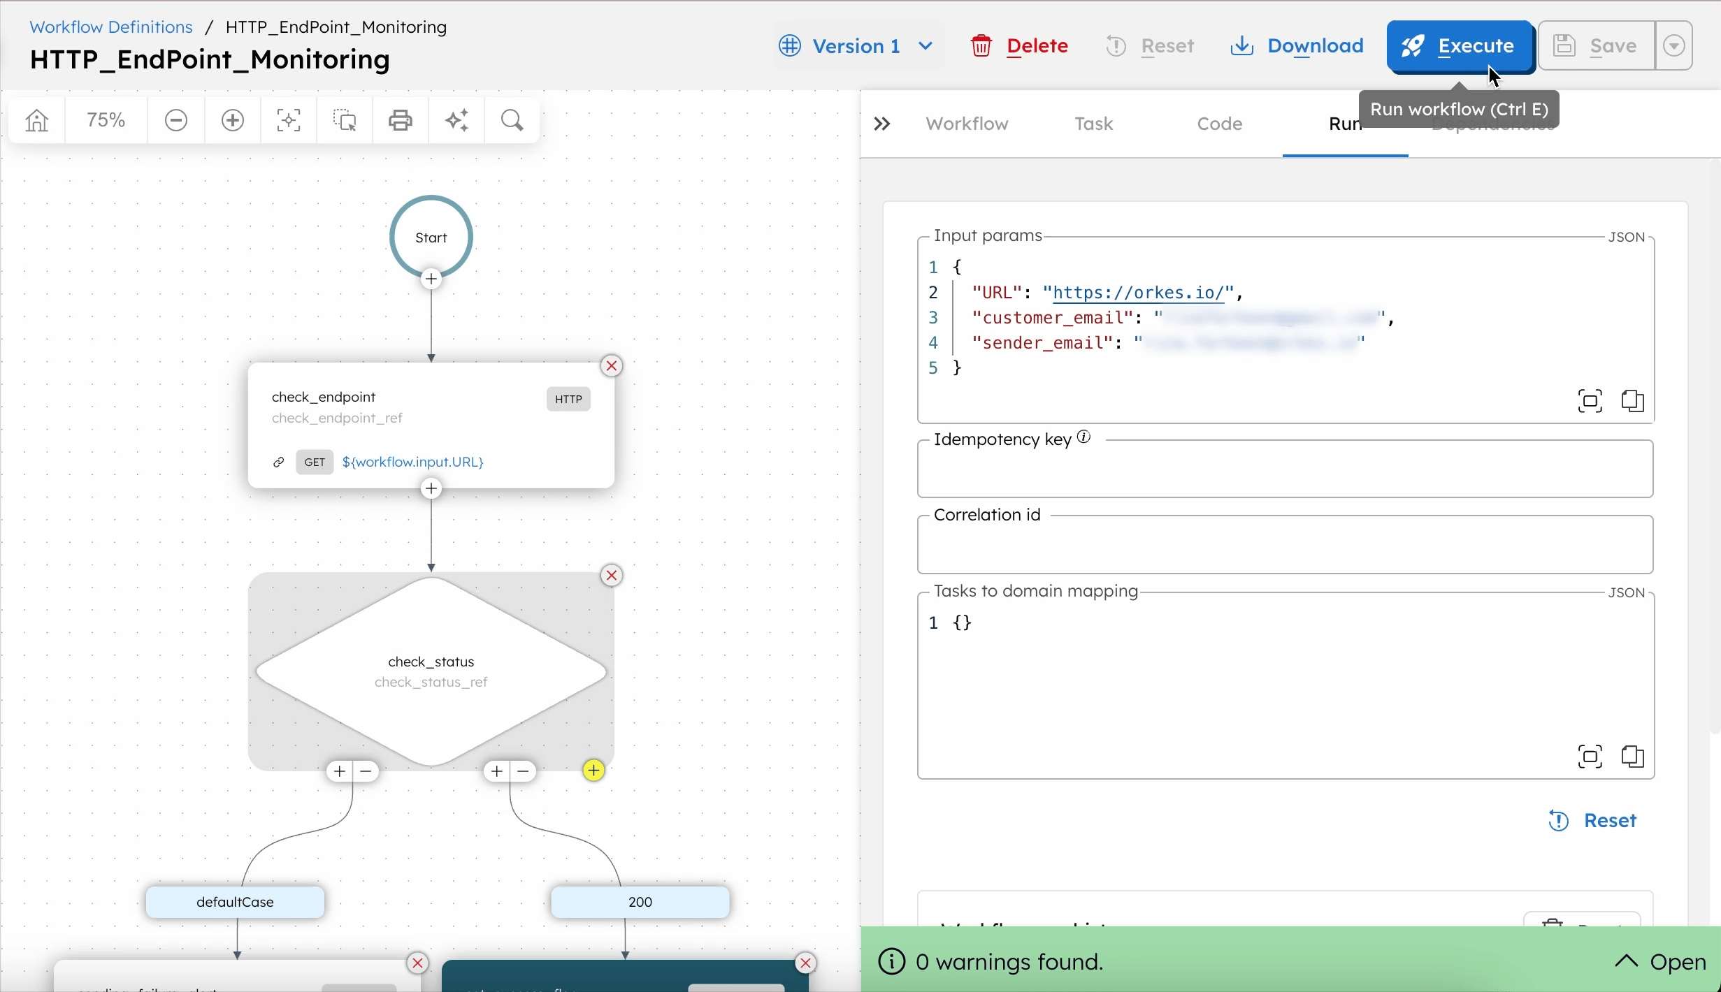Click the disabled Reset button in header
Viewport: 1721px width, 992px height.
(1151, 46)
